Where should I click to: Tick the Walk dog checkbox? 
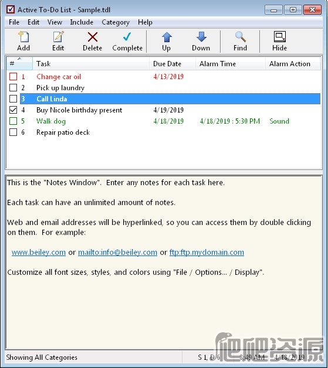13,121
